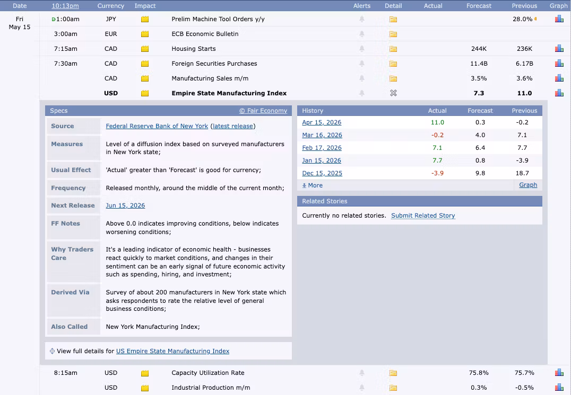Open graph for Housing Starts row

point(559,48)
